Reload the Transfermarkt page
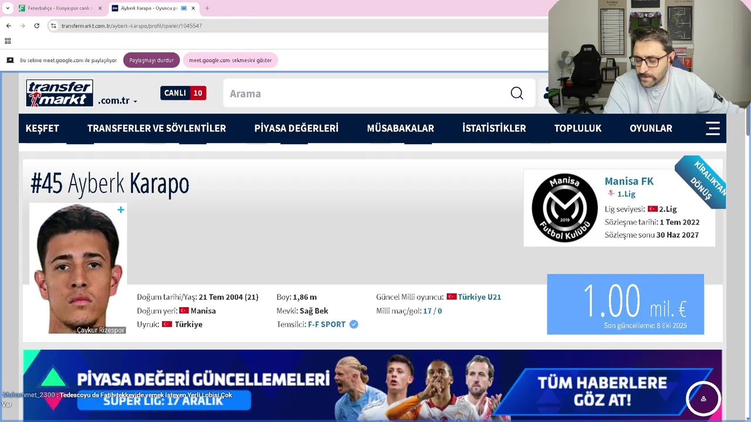 tap(36, 26)
